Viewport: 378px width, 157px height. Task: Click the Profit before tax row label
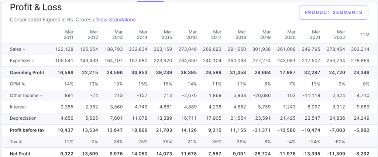pyautogui.click(x=27, y=130)
